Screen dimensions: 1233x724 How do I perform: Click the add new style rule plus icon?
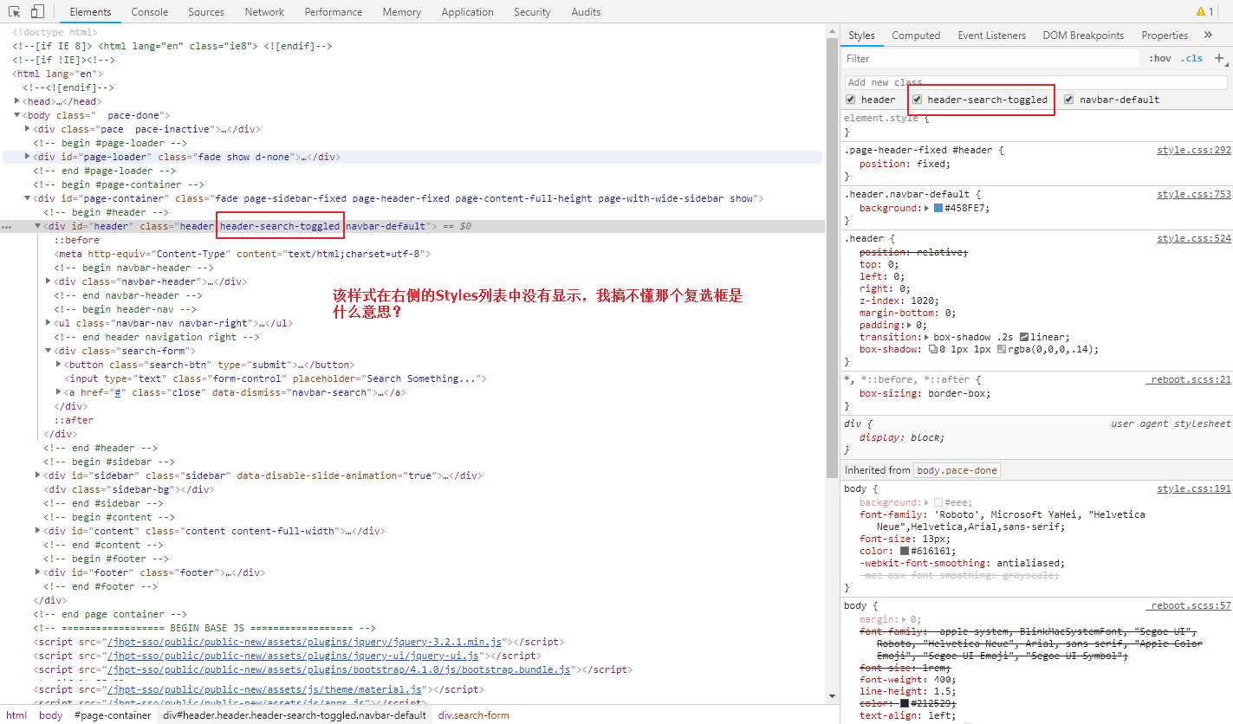tap(1219, 58)
